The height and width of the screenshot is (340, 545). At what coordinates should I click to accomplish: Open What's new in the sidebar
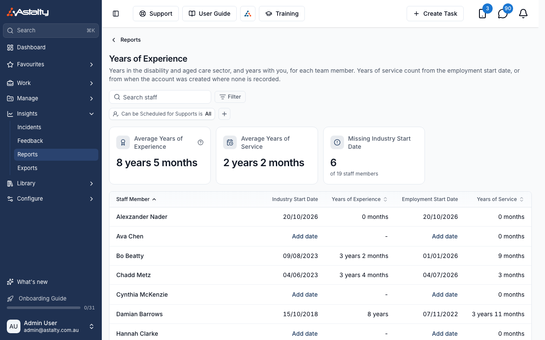coord(51,282)
